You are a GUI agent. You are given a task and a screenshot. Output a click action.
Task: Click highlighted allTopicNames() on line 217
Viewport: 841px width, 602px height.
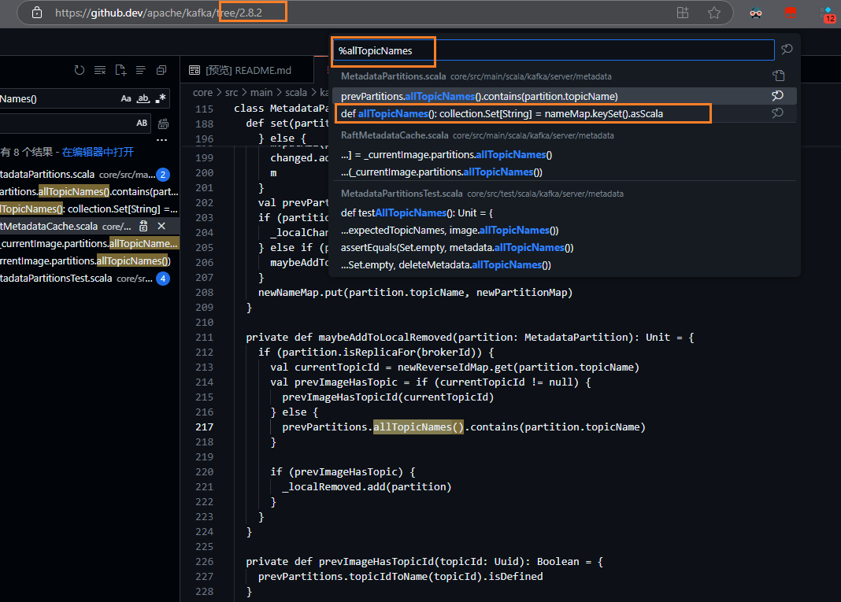tap(418, 427)
